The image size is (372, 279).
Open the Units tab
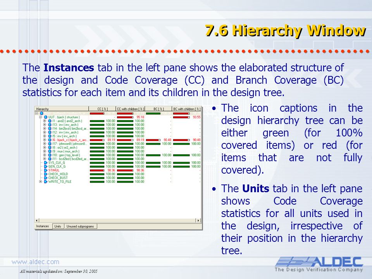point(58,227)
